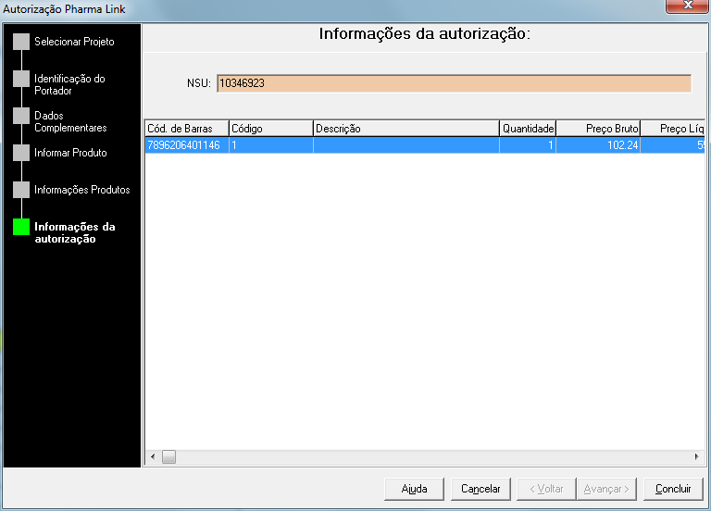Select the Identificação do Portador step
711x511 pixels.
click(x=69, y=85)
